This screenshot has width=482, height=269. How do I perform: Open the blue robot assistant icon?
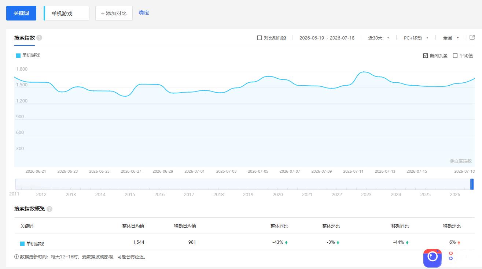(x=433, y=258)
